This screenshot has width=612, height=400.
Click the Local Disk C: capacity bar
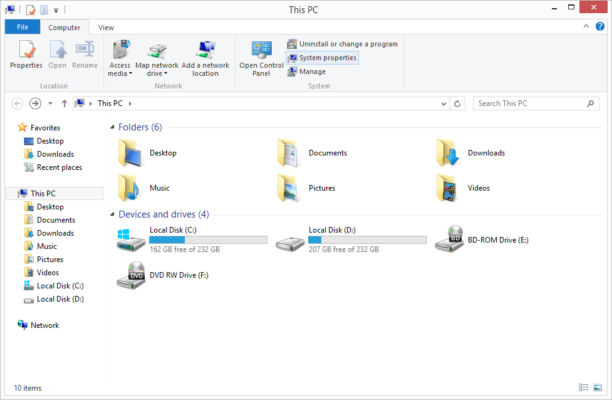[209, 239]
